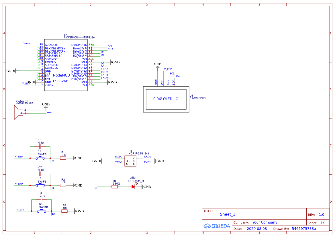Select the D10\GPIO 1 pin name
The width and height of the screenshot is (335, 237).
pos(79,79)
